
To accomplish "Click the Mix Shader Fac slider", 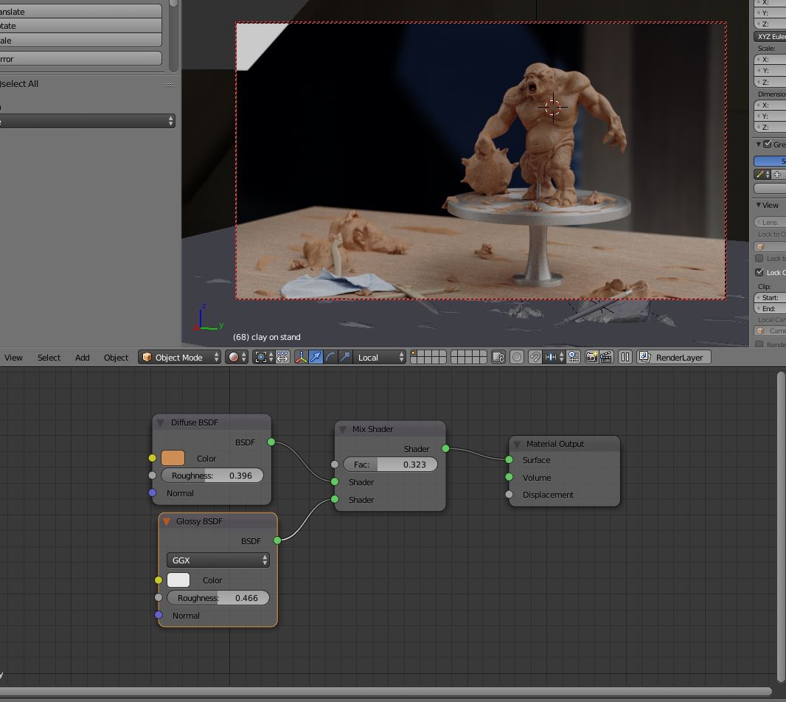I will click(390, 465).
